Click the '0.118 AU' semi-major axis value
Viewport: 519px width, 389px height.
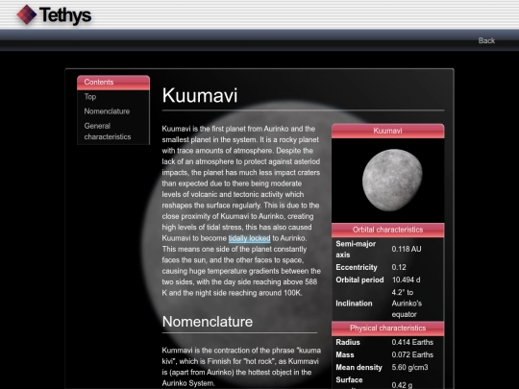point(407,249)
